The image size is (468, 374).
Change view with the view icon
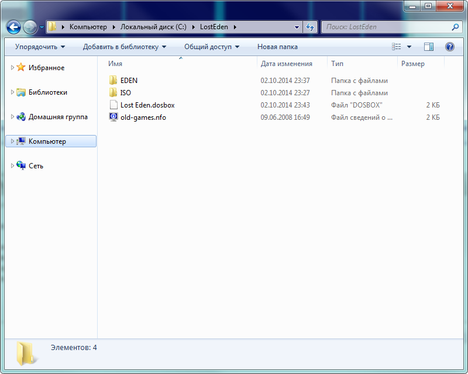[397, 47]
